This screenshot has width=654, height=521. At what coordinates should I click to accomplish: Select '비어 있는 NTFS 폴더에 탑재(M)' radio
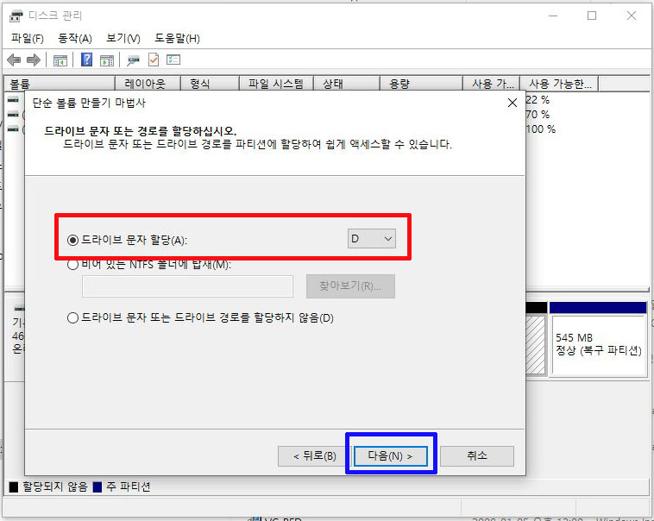72,265
